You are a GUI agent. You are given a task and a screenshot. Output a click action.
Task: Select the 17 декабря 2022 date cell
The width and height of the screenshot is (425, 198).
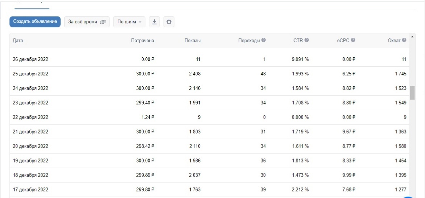pos(30,190)
